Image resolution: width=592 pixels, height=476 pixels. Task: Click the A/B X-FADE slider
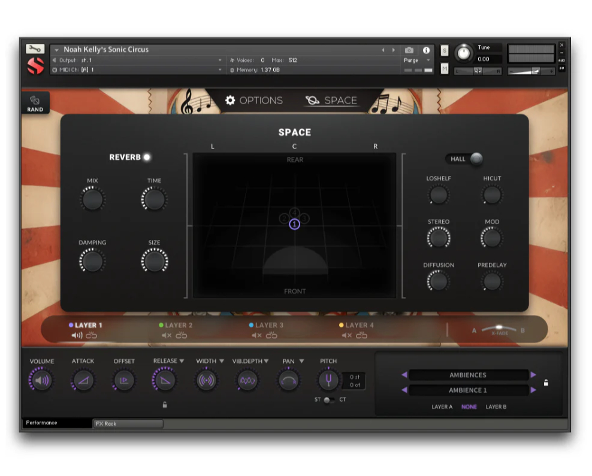click(x=499, y=329)
